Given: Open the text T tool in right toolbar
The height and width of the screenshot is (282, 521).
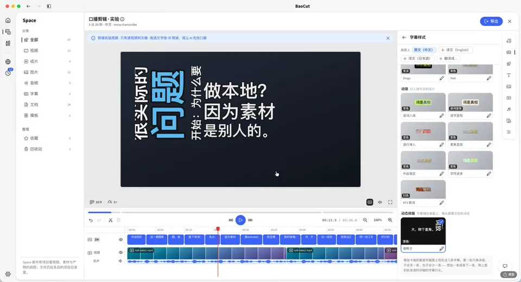Looking at the screenshot, I should pos(509,75).
